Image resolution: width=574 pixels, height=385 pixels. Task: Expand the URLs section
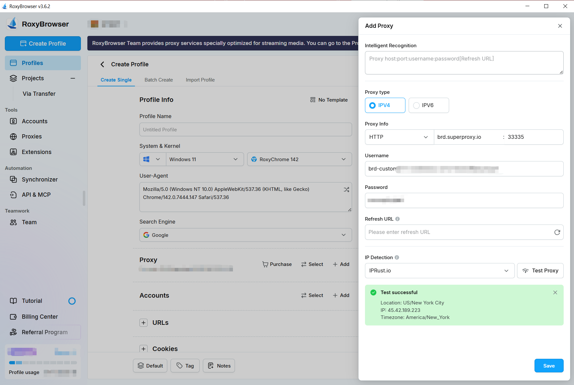pos(144,323)
